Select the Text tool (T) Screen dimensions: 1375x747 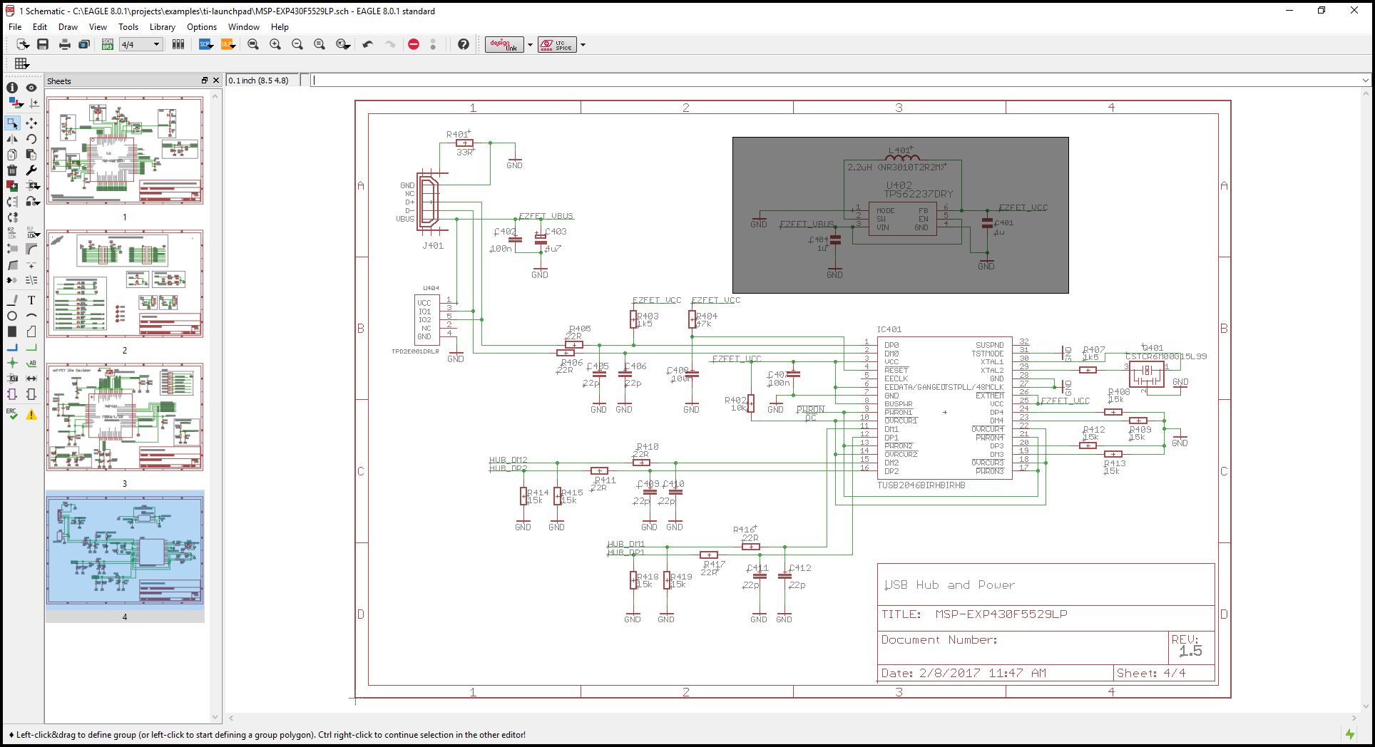click(x=31, y=300)
